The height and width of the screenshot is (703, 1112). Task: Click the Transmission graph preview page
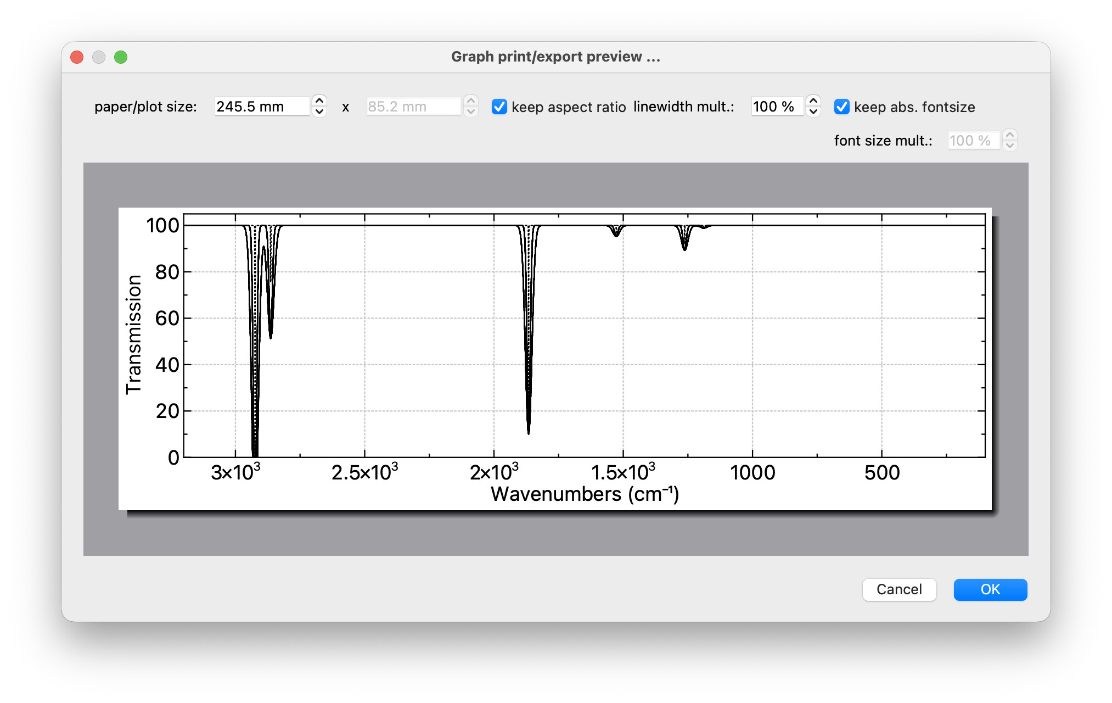[554, 358]
